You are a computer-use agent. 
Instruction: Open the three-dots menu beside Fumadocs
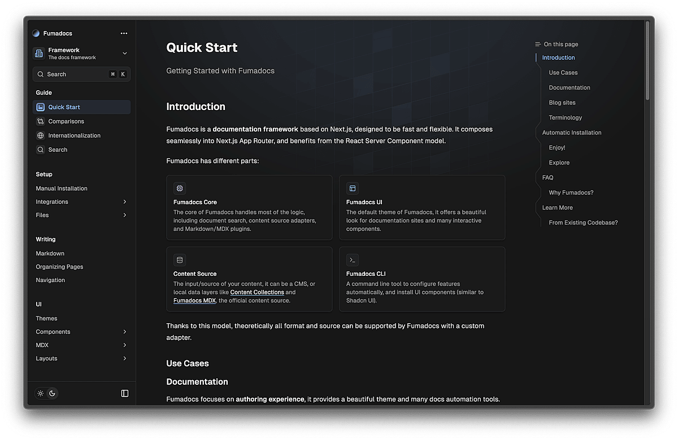124,33
